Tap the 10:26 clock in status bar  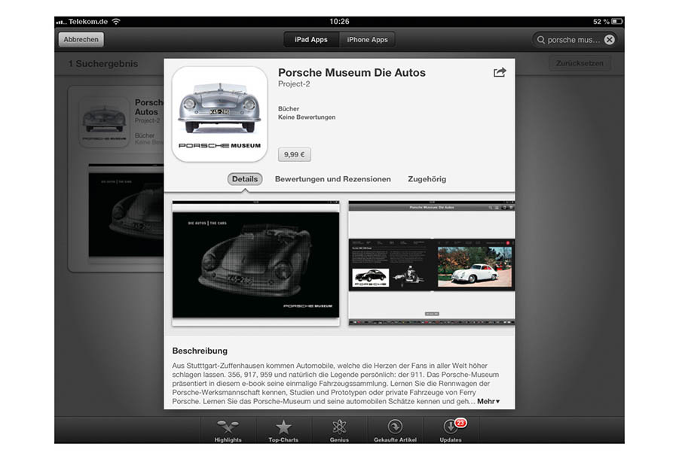coord(339,21)
